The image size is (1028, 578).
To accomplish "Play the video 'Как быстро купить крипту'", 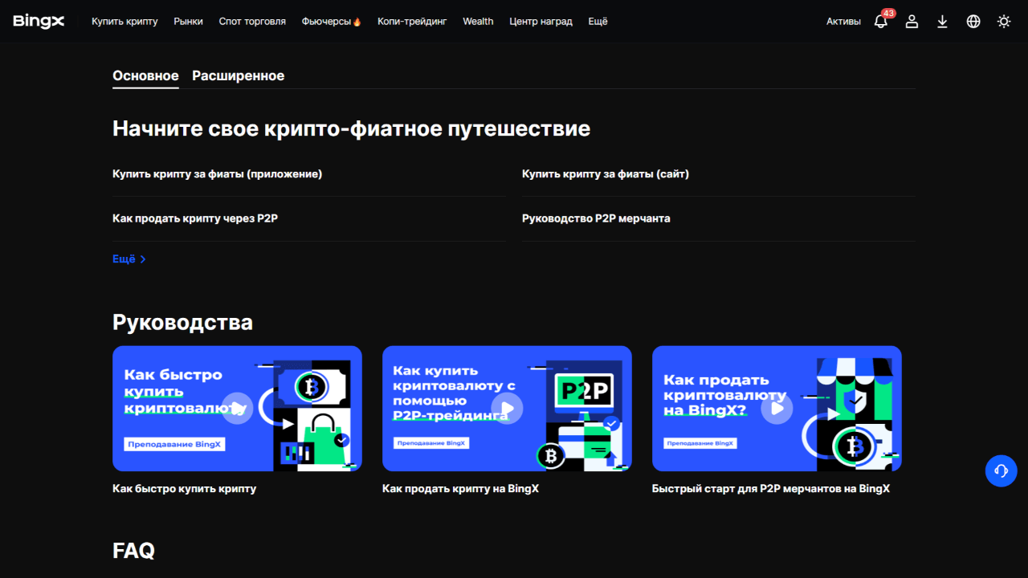I will 237,408.
